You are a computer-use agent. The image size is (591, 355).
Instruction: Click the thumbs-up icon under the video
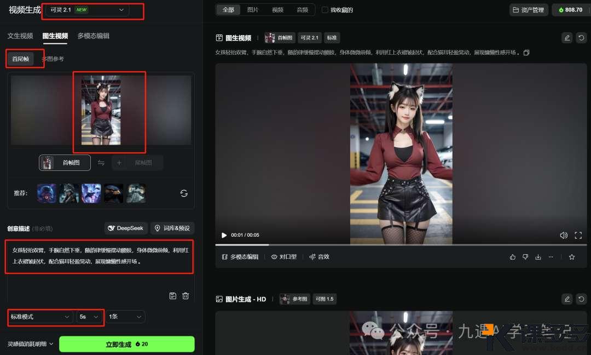coord(513,257)
